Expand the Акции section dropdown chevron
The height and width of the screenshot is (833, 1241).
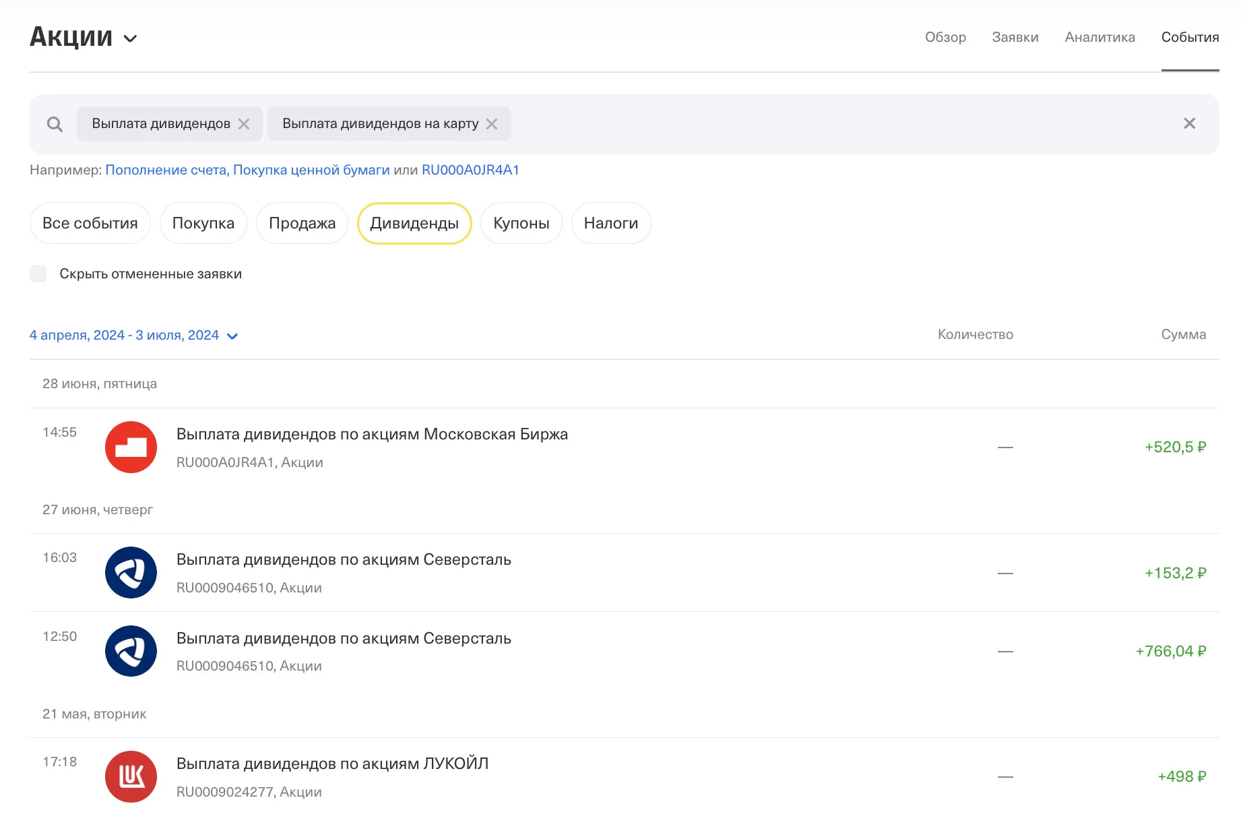point(131,39)
